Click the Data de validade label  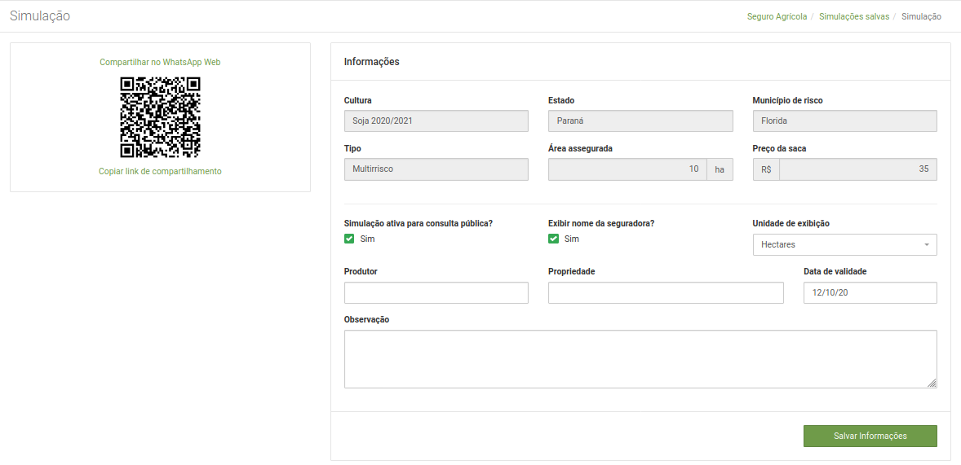[x=835, y=272]
